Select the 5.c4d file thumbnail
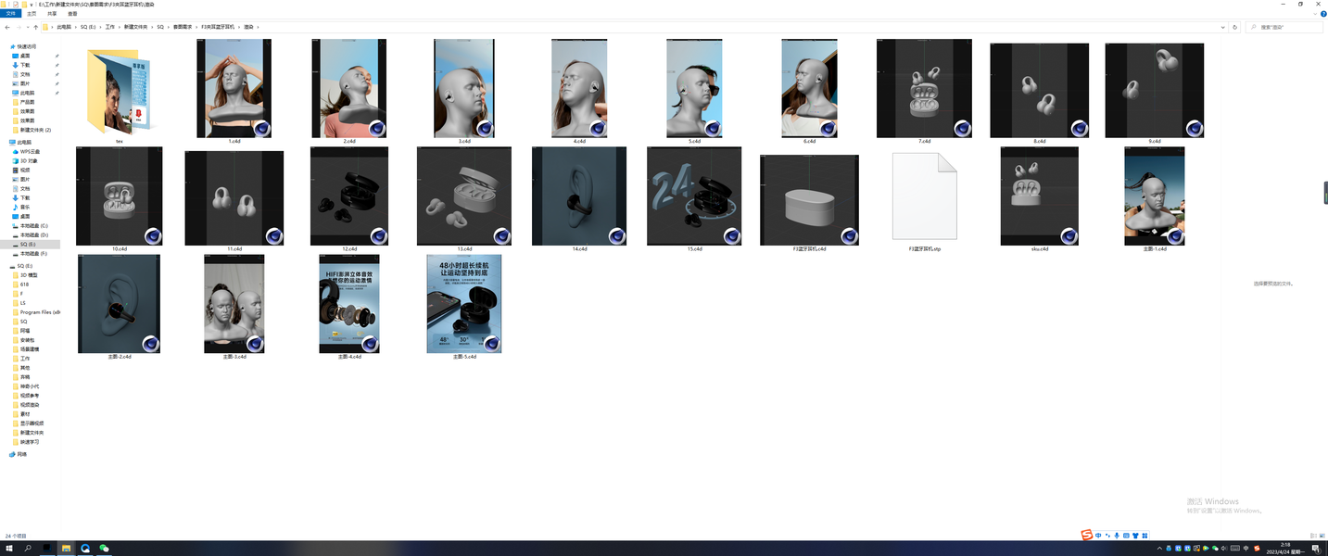Viewport: 1328px width, 556px height. (x=694, y=89)
